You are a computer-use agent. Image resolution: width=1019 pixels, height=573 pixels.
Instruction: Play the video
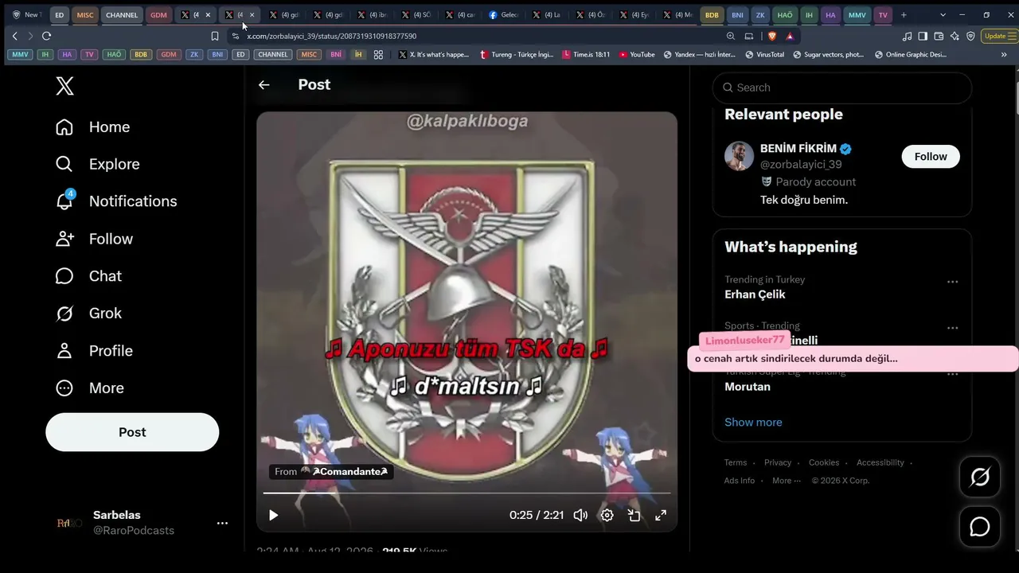273,515
